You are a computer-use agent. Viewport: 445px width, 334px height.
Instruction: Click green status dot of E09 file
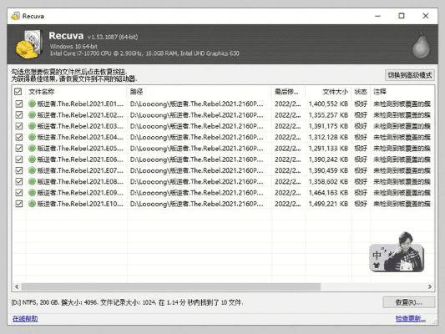32,193
